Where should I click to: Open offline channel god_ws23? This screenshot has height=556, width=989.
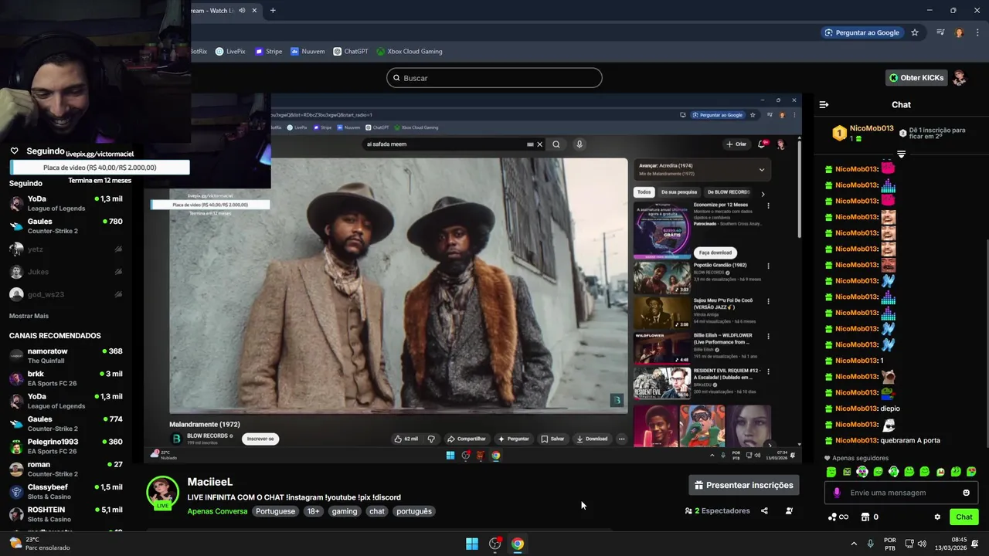tap(66, 294)
